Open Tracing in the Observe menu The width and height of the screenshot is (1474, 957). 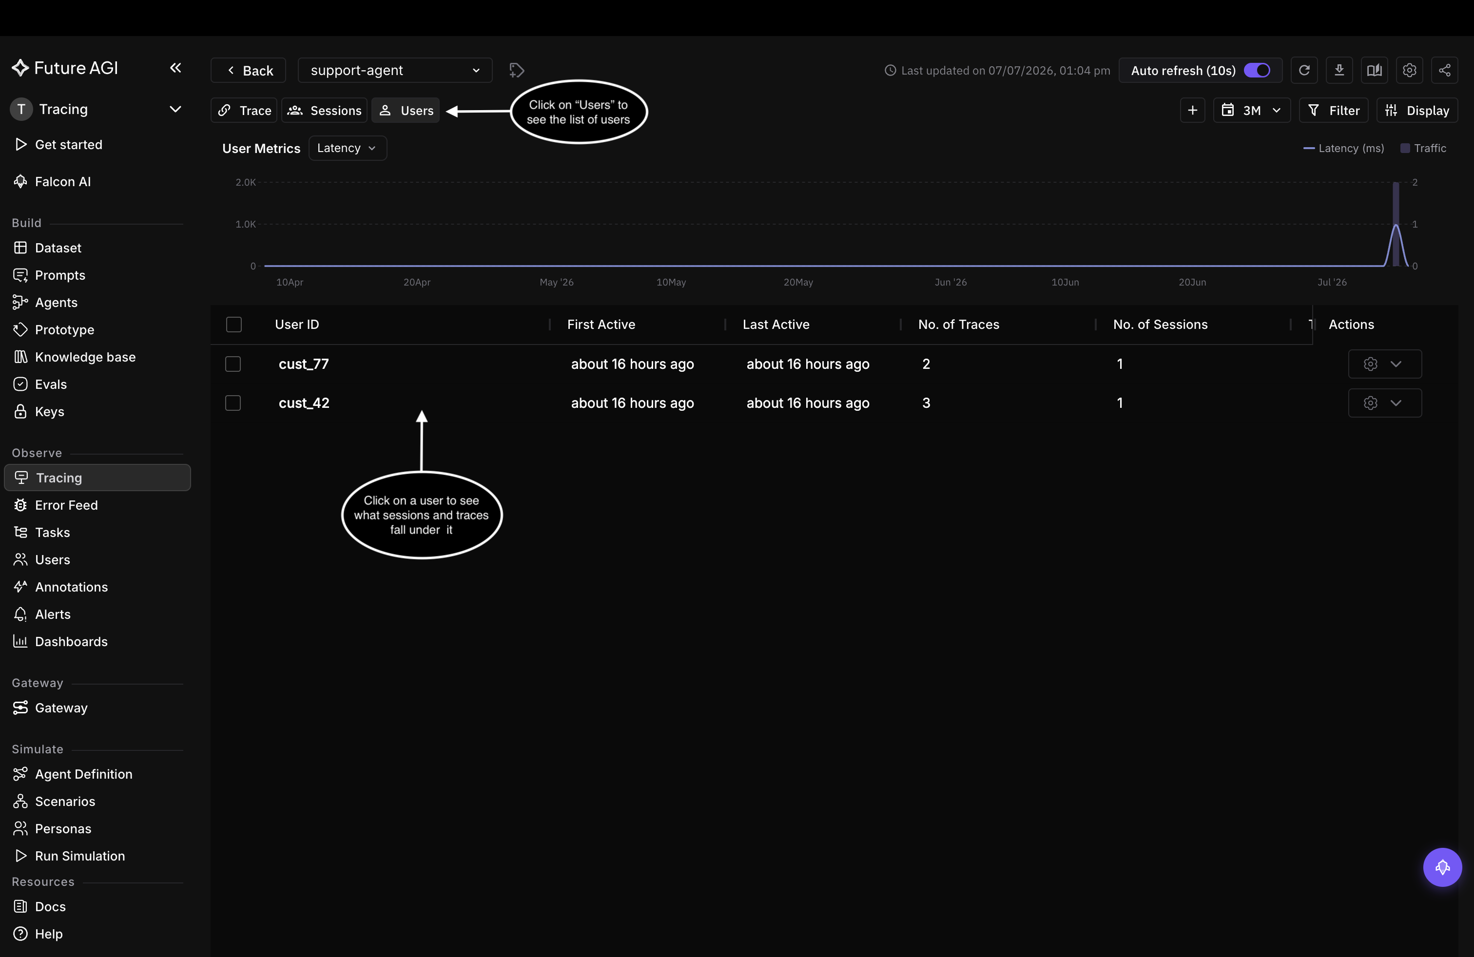pyautogui.click(x=97, y=477)
